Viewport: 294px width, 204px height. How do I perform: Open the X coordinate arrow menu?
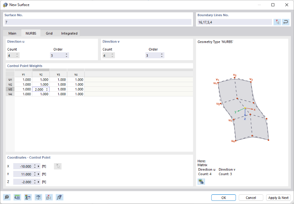tap(39, 166)
